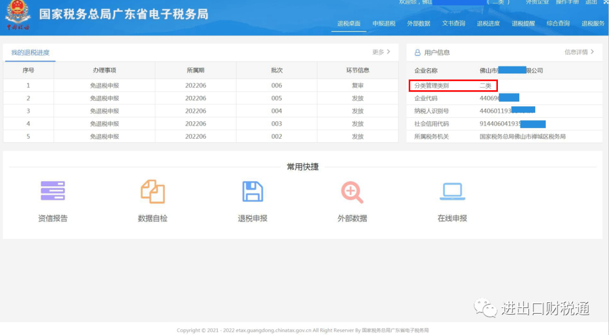Select 免退税申报 in row 1
Screen dimensions: 609x335
[104, 86]
